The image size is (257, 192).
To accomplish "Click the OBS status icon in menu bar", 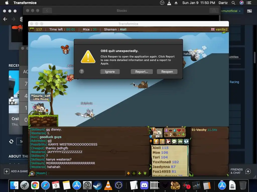I will [162, 3].
